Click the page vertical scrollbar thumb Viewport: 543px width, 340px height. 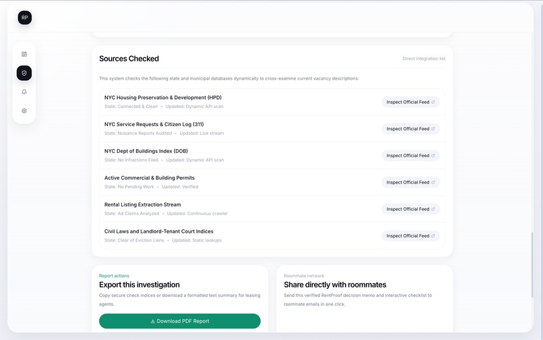533,265
